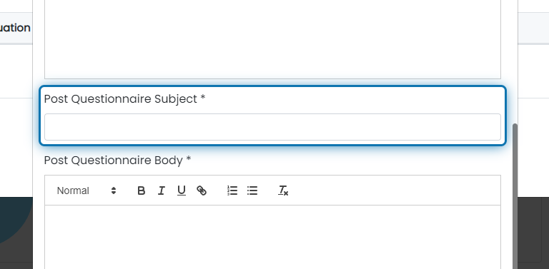This screenshot has height=269, width=549.
Task: Click inside the Post Questionnaire Body text area
Action: [272, 237]
